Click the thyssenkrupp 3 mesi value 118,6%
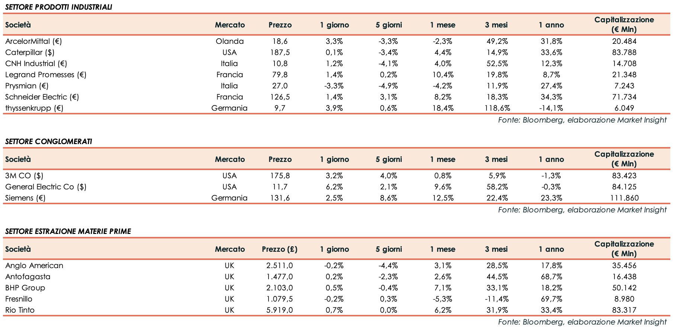 [x=496, y=108]
